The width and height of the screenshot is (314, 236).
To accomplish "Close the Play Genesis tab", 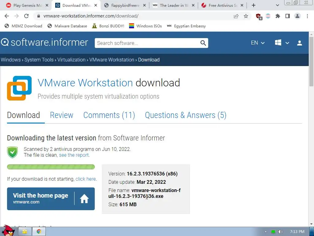I will pos(47,6).
